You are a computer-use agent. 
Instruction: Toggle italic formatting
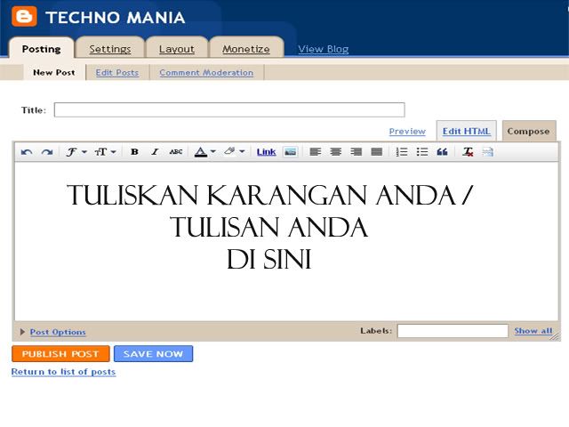click(x=155, y=152)
